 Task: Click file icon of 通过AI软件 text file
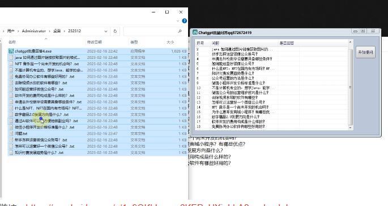point(11,121)
